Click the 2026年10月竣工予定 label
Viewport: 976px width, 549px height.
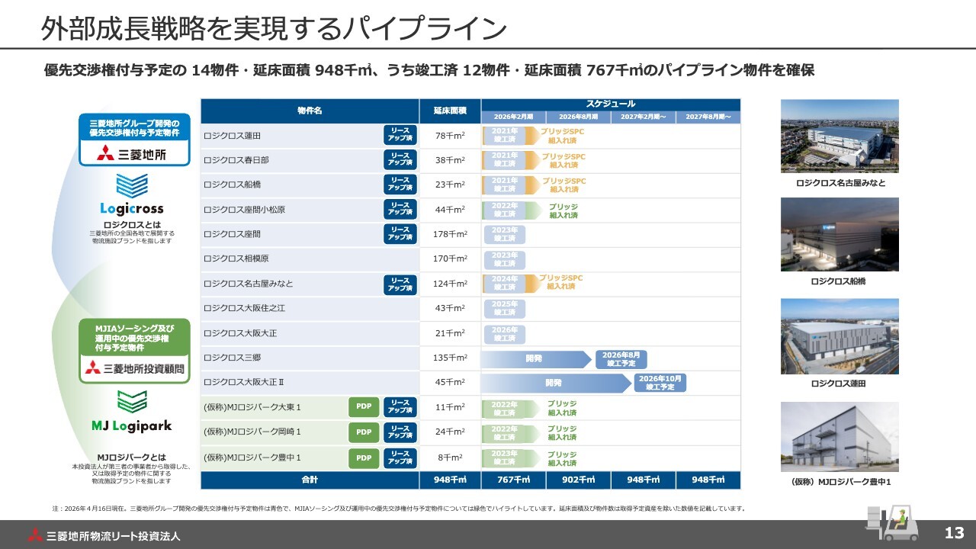(660, 383)
